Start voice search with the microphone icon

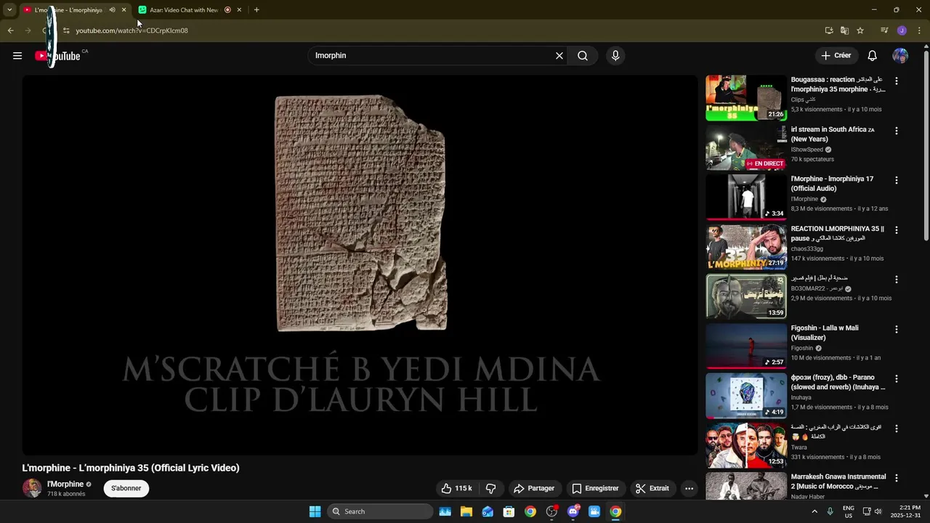click(615, 55)
